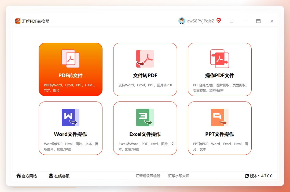Click the 文件转PDF icon

click(x=145, y=59)
